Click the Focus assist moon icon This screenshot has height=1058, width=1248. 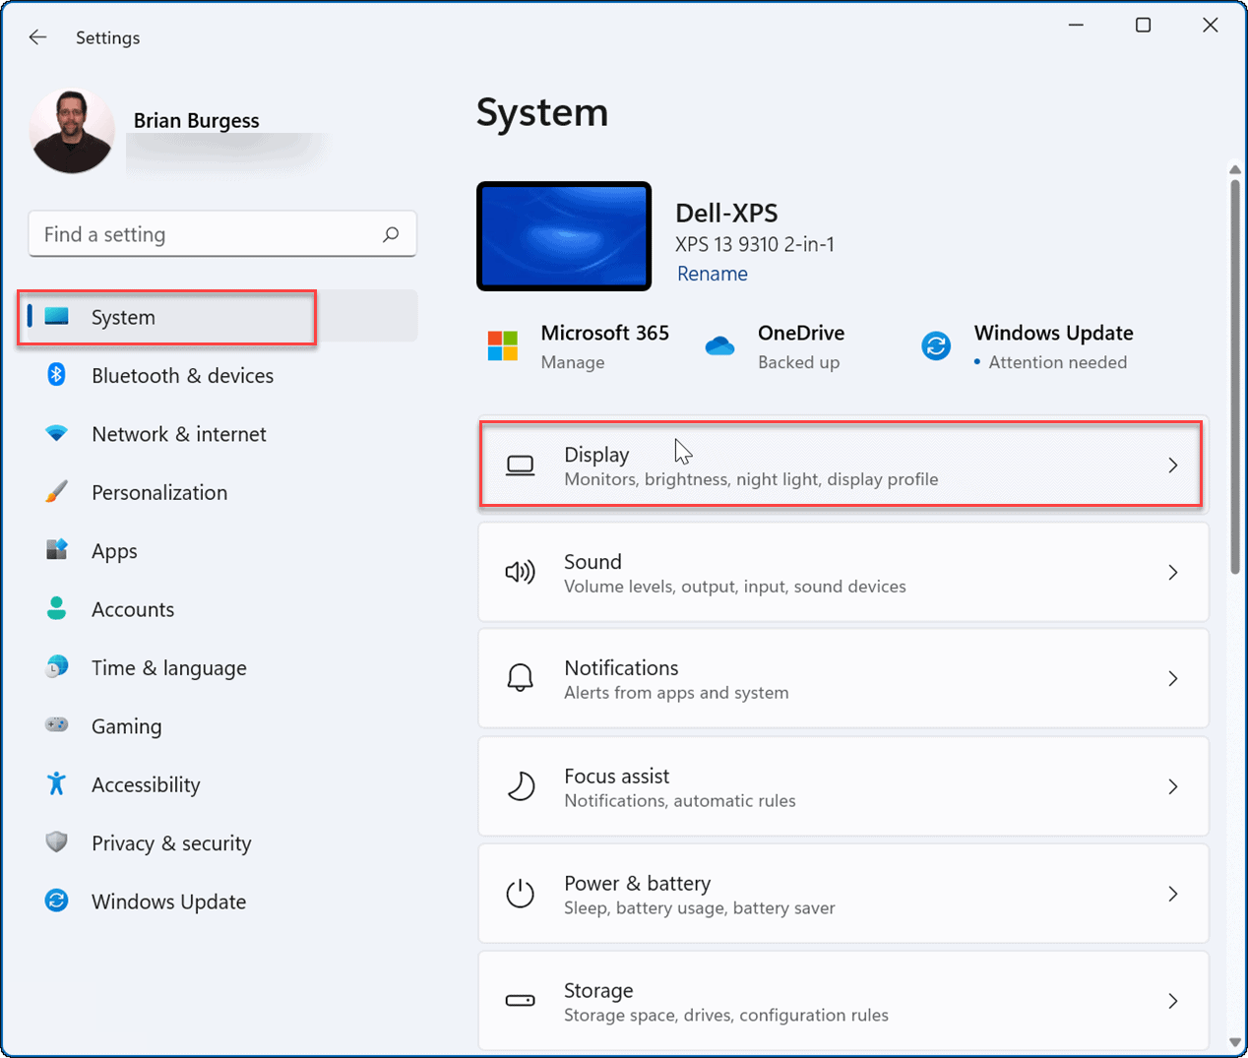(520, 785)
